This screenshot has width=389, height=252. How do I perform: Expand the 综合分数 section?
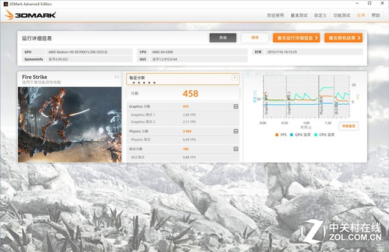[235, 149]
